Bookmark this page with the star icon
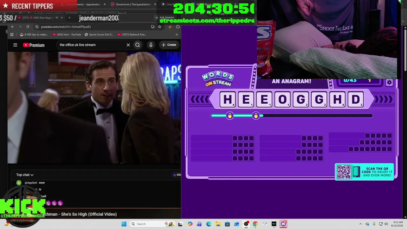The width and height of the screenshot is (407, 229). pos(160,27)
